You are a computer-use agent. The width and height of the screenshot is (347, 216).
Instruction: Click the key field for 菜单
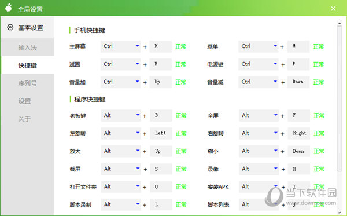point(298,46)
